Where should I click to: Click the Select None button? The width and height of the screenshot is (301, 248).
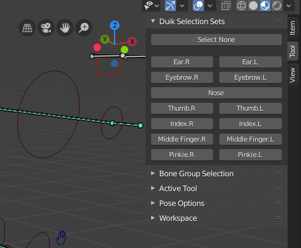216,40
